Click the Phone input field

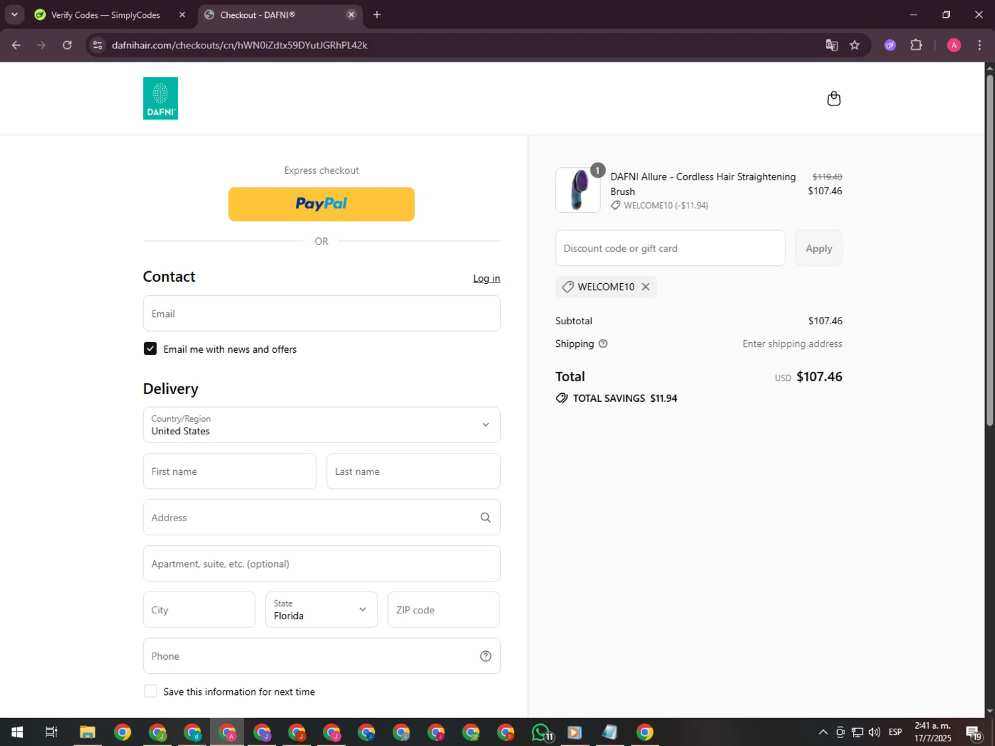(x=322, y=656)
